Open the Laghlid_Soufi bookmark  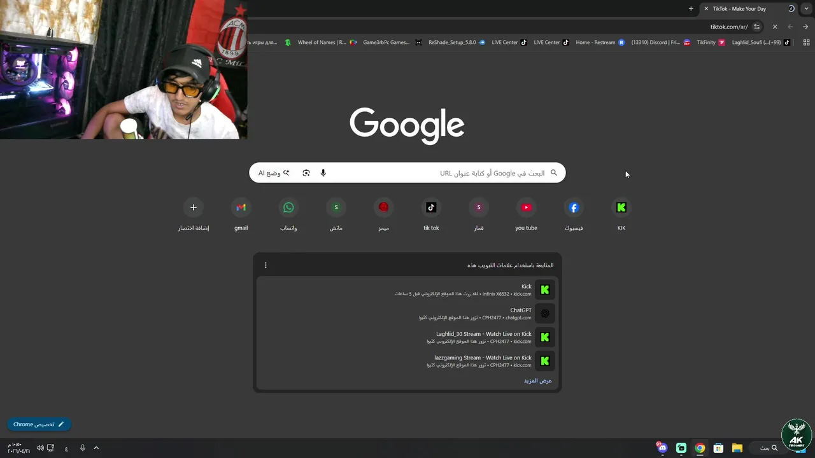tap(761, 43)
